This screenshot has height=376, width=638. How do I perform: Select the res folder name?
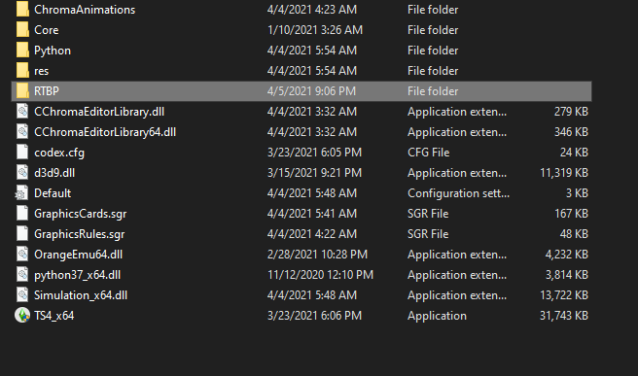[x=42, y=71]
